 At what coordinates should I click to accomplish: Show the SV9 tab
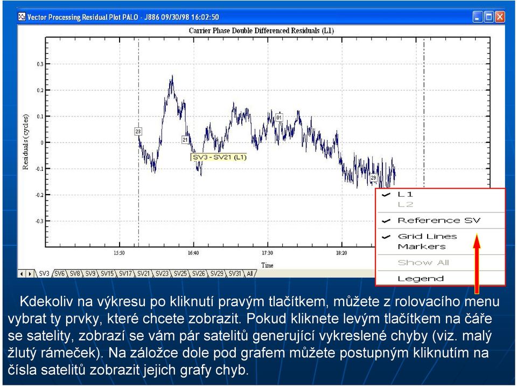[90, 273]
